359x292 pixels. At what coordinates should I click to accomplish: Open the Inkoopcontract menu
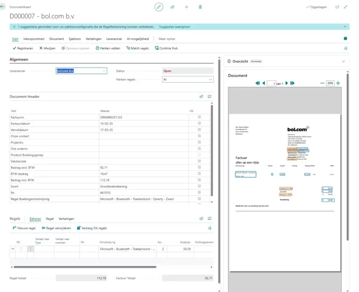tap(34, 39)
